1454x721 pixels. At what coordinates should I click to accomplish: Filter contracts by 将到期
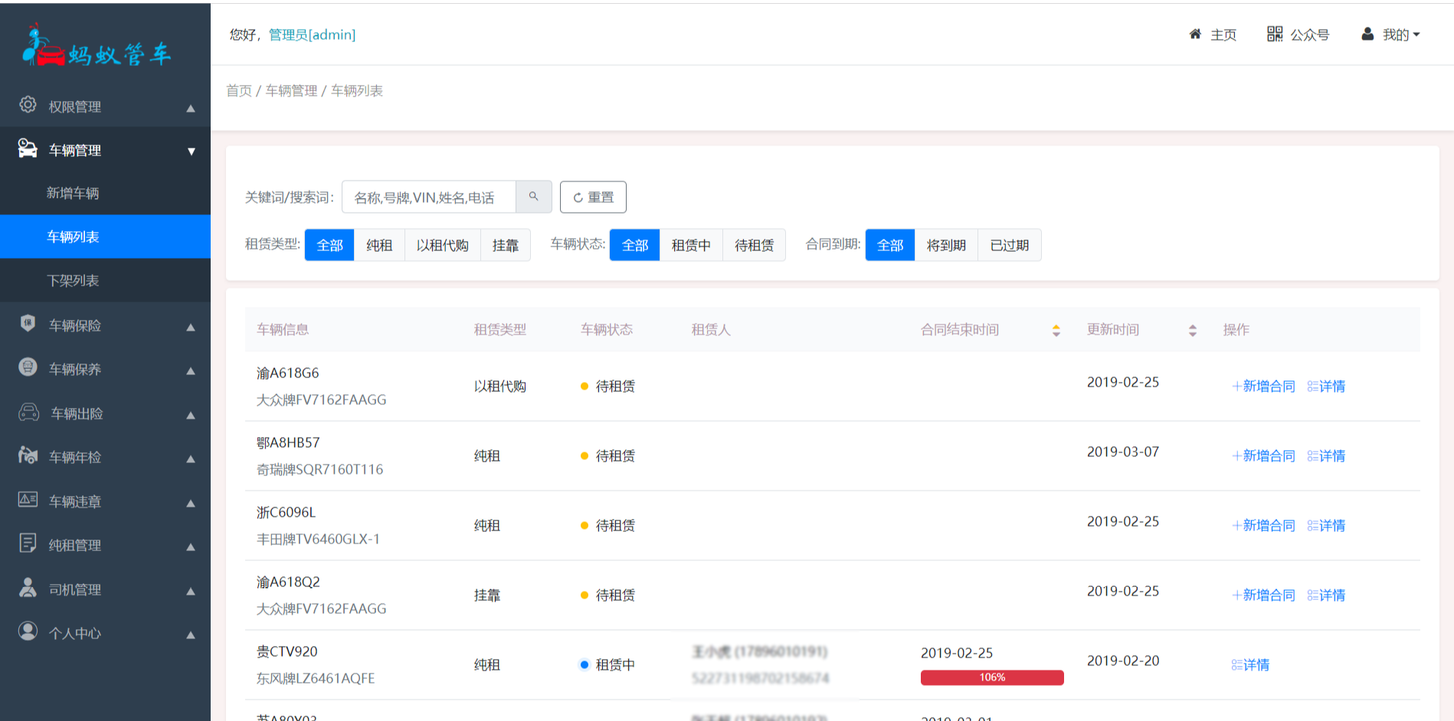pos(946,245)
